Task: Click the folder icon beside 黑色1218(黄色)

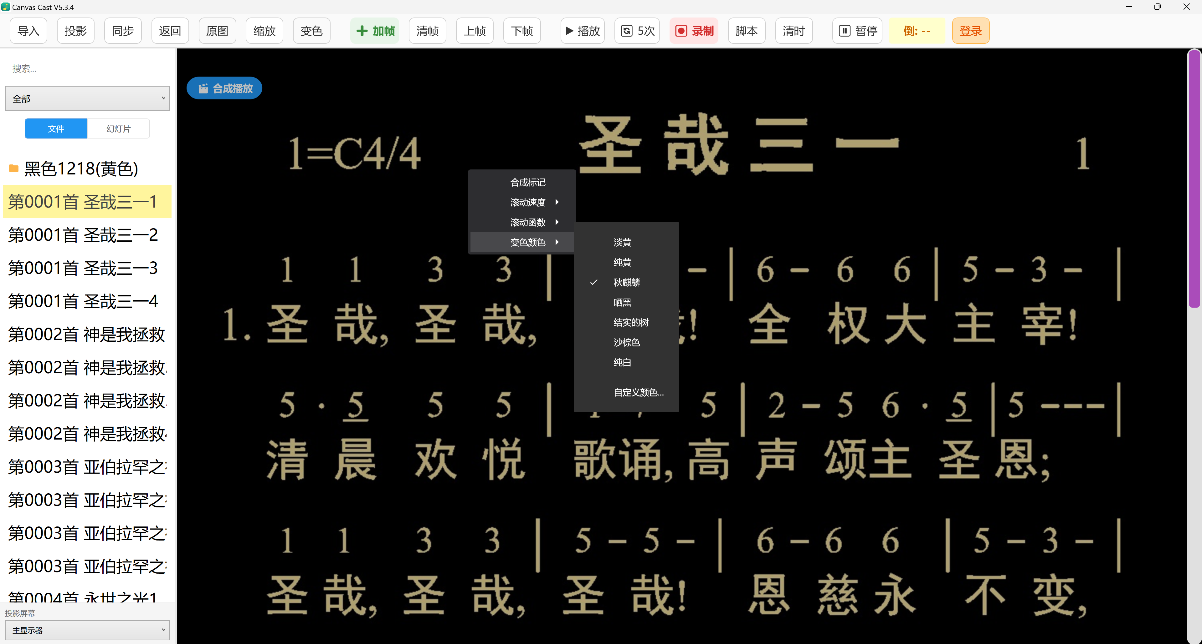Action: [13, 168]
